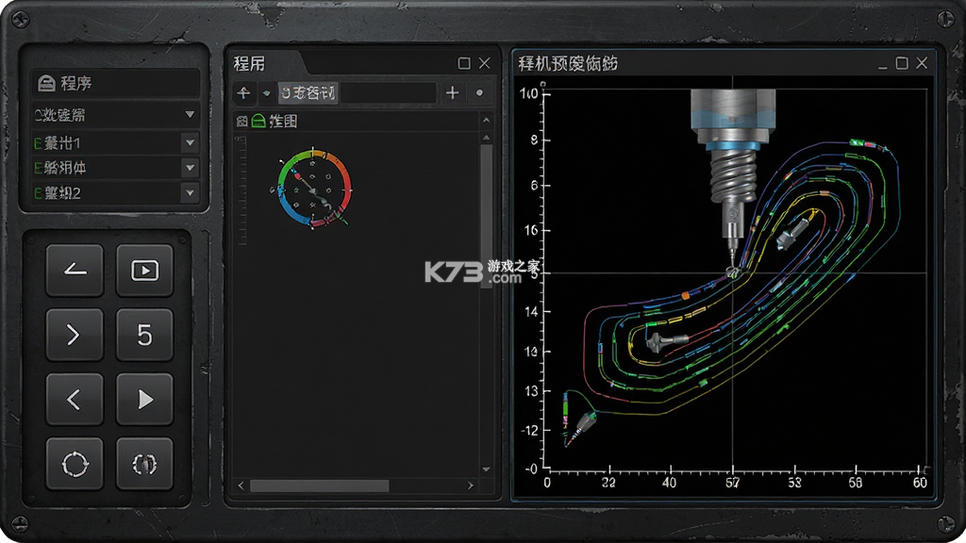
Task: Open dropdown arrow of E row ending in 2
Action: coord(190,192)
